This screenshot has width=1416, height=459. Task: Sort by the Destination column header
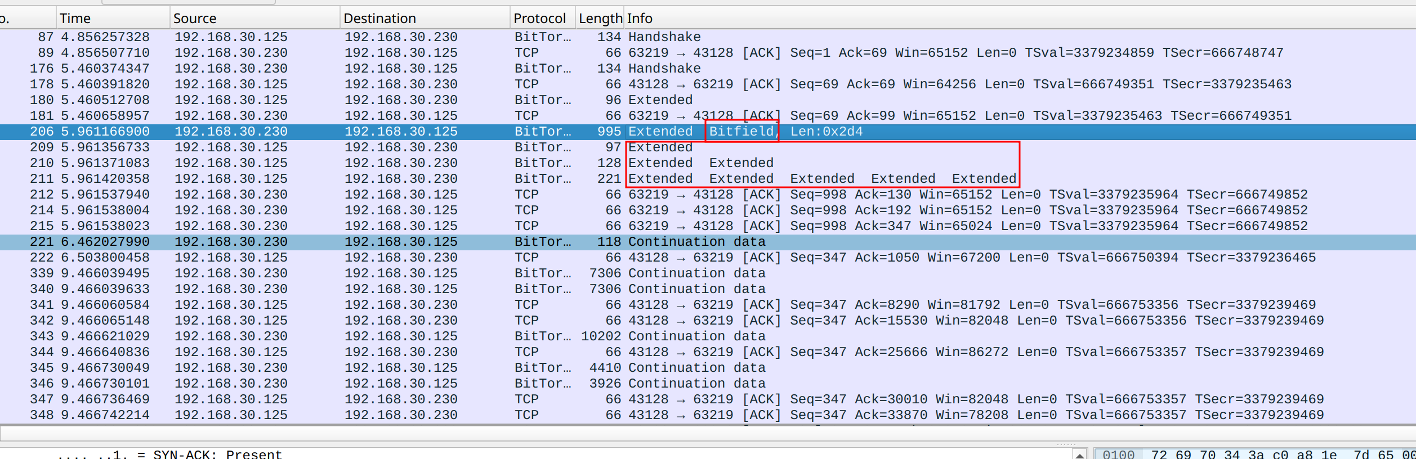pos(379,19)
